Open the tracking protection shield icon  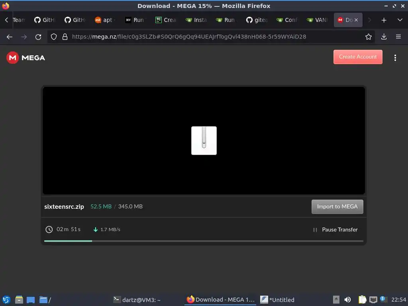(54, 37)
